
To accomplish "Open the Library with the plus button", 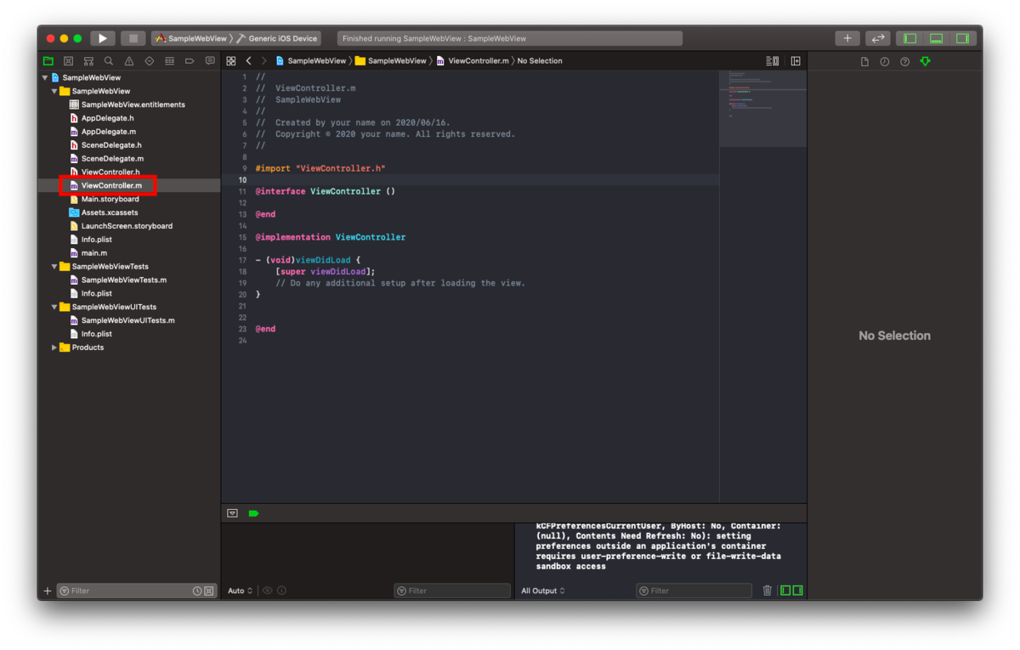I will (847, 38).
